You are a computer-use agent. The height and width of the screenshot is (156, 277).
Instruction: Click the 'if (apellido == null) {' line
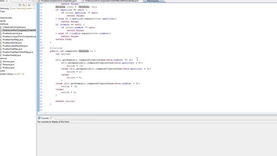[x=71, y=10]
